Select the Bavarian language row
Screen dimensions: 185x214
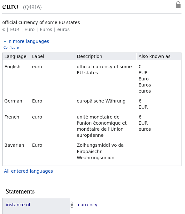(92, 151)
